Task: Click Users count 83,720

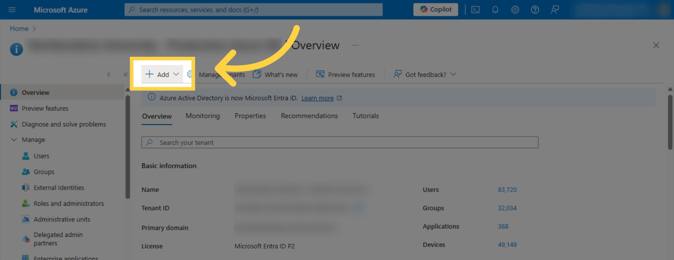Action: coord(507,190)
